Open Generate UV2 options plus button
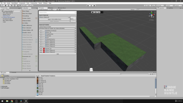The width and height of the screenshot is (183, 103). pyautogui.click(x=36, y=56)
